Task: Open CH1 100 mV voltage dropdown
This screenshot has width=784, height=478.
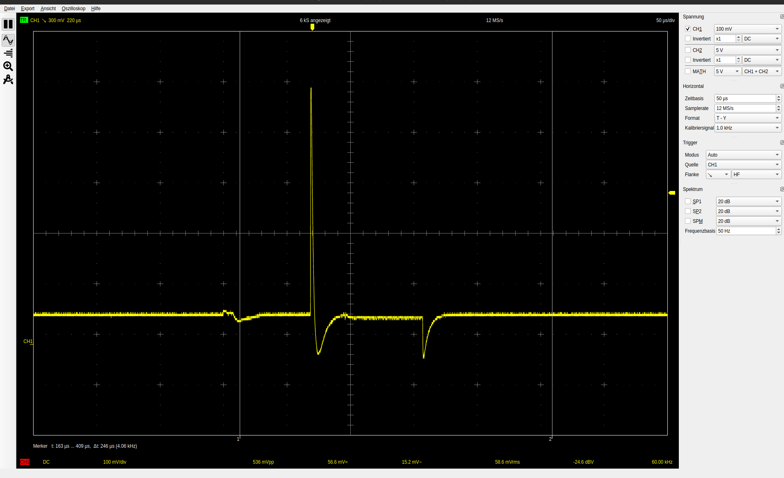Action: click(x=748, y=29)
